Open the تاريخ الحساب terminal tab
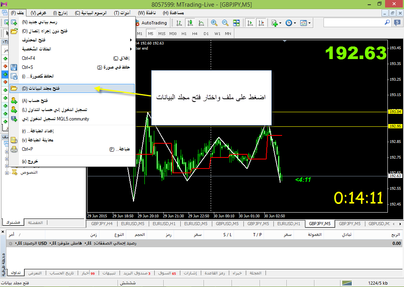Image resolution: width=404 pixels, height=287 pixels. (62, 273)
